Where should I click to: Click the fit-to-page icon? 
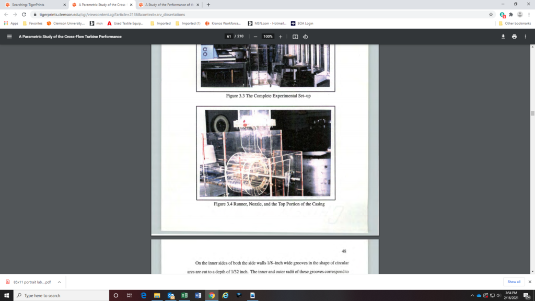click(296, 37)
